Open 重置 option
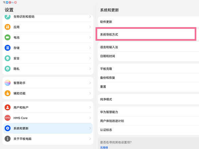Screen dimensions: 199x149 (149, 87)
